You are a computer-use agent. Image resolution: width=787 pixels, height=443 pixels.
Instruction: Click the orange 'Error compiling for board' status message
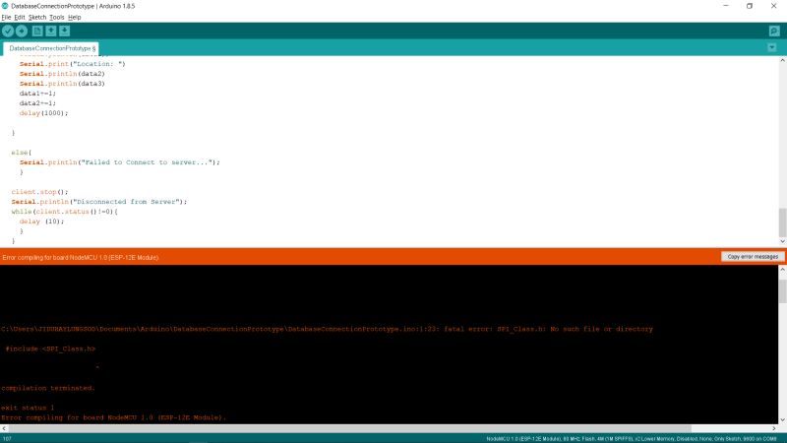pos(81,257)
